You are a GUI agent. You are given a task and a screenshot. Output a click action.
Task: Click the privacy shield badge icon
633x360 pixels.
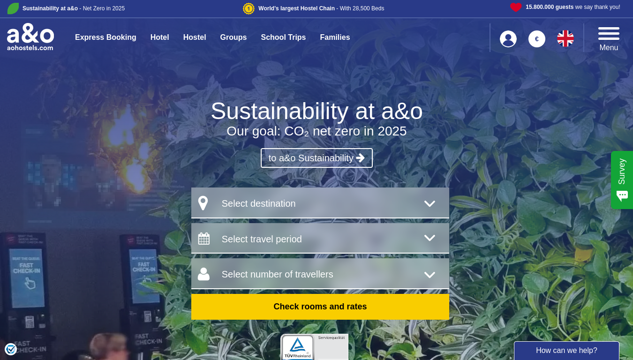tap(11, 349)
